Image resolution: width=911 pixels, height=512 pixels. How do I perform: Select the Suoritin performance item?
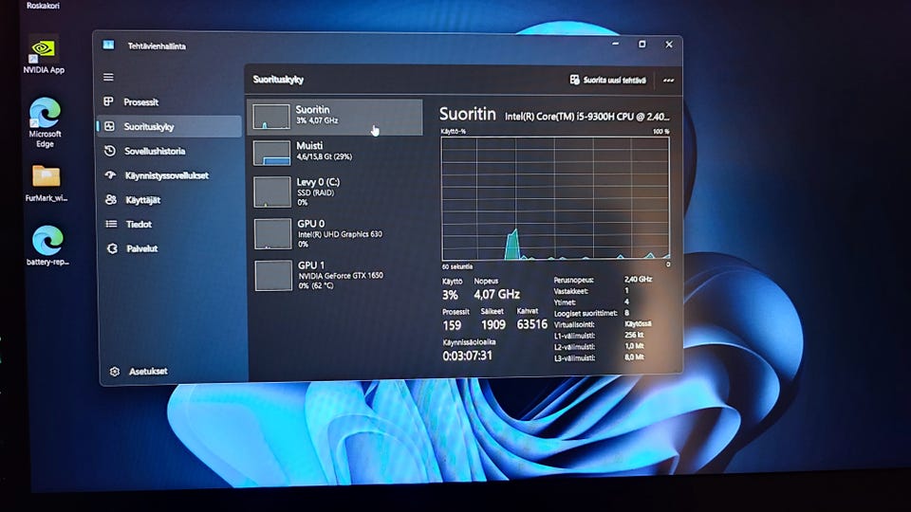pos(335,117)
